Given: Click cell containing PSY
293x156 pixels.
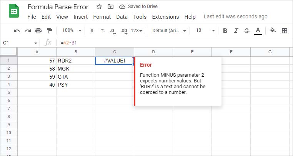Looking at the screenshot, I should tap(76, 85).
